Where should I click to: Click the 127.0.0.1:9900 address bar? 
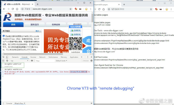point(130,9)
